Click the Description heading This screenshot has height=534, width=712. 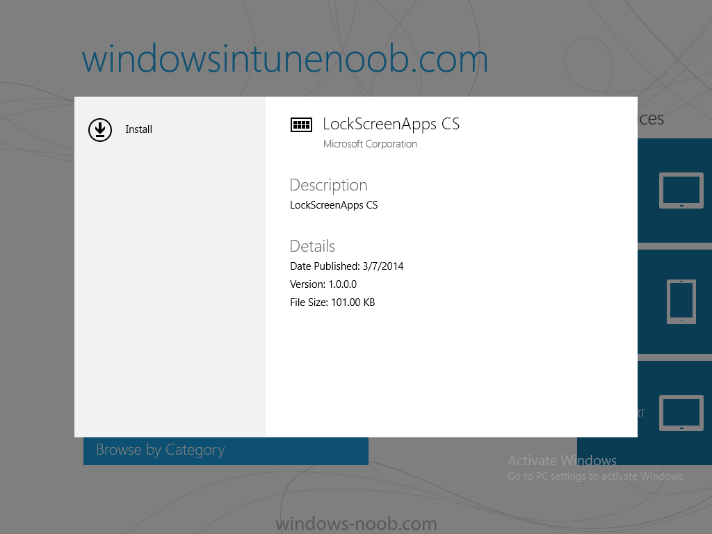pyautogui.click(x=328, y=185)
